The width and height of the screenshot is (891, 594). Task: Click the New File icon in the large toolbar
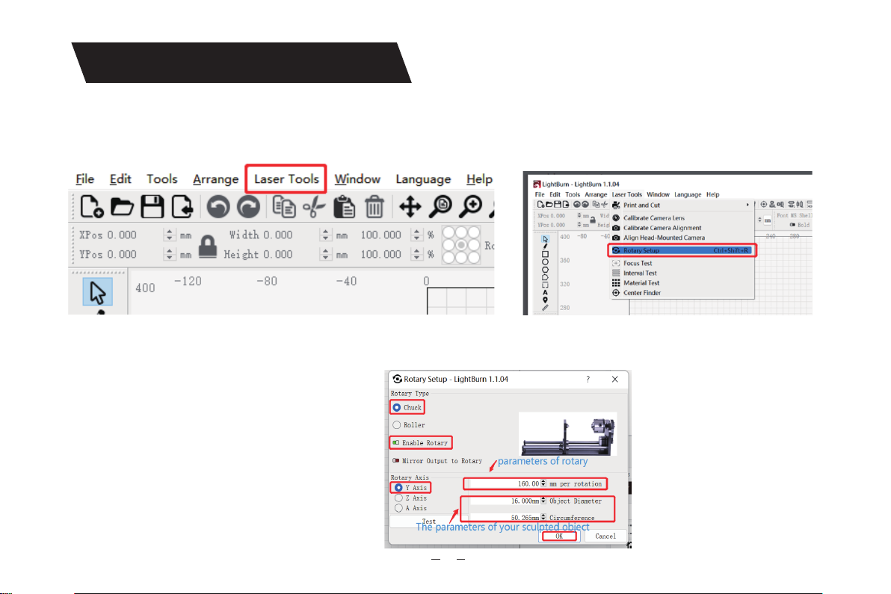[x=91, y=207]
